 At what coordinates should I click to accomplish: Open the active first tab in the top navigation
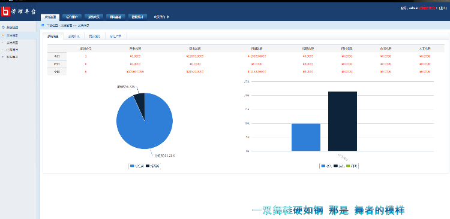pyautogui.click(x=50, y=17)
